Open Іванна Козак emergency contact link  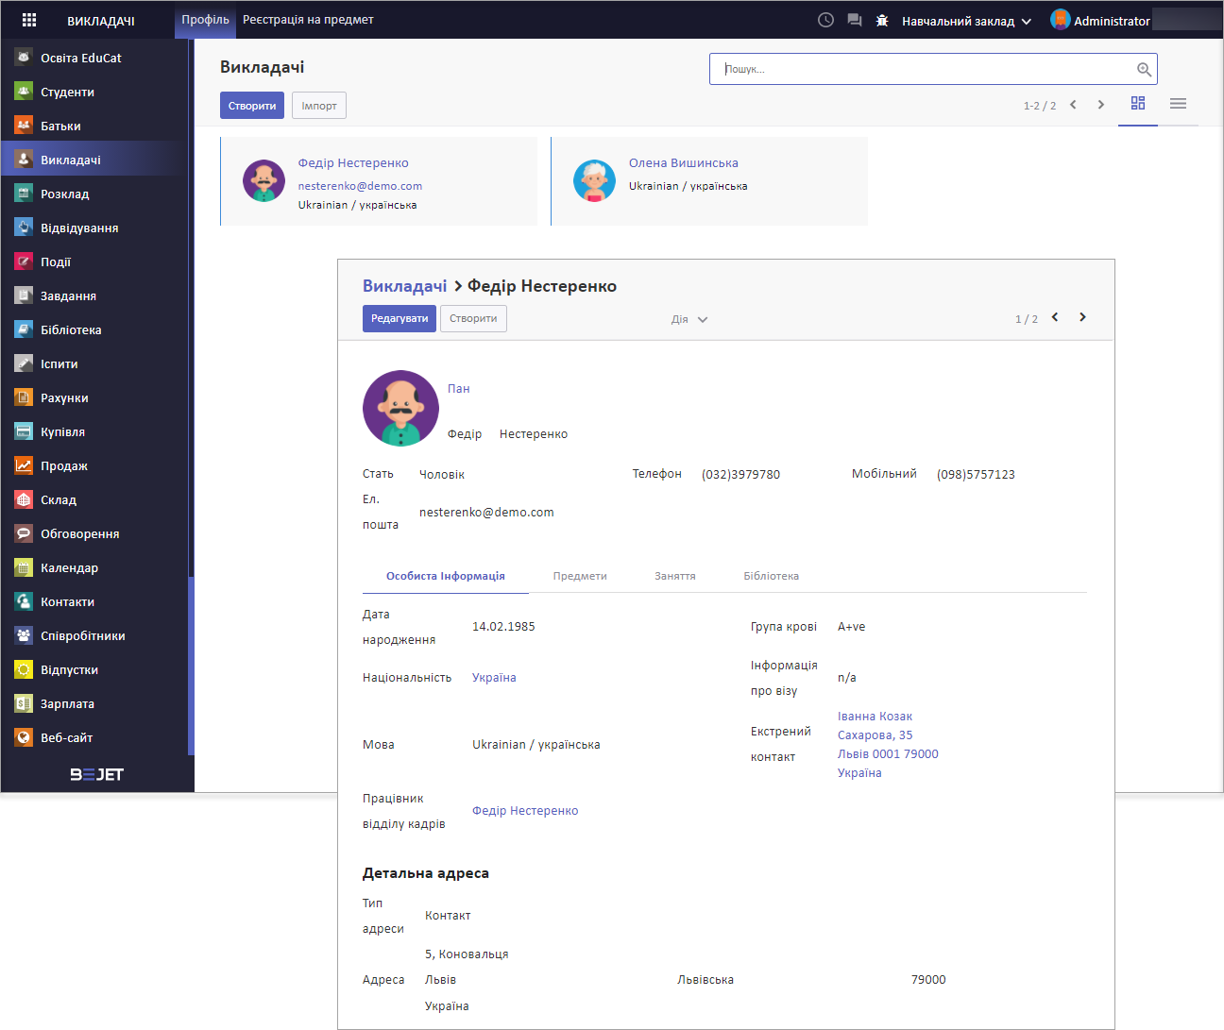tap(875, 717)
